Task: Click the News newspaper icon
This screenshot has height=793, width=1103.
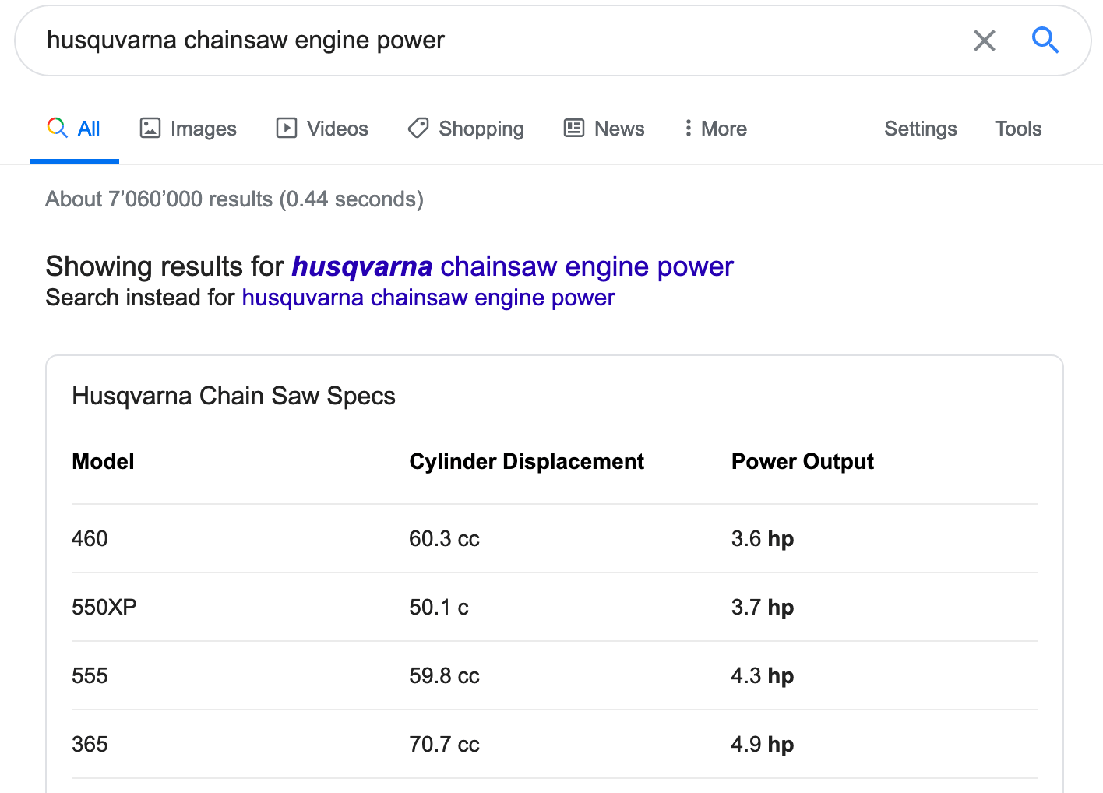Action: 573,128
